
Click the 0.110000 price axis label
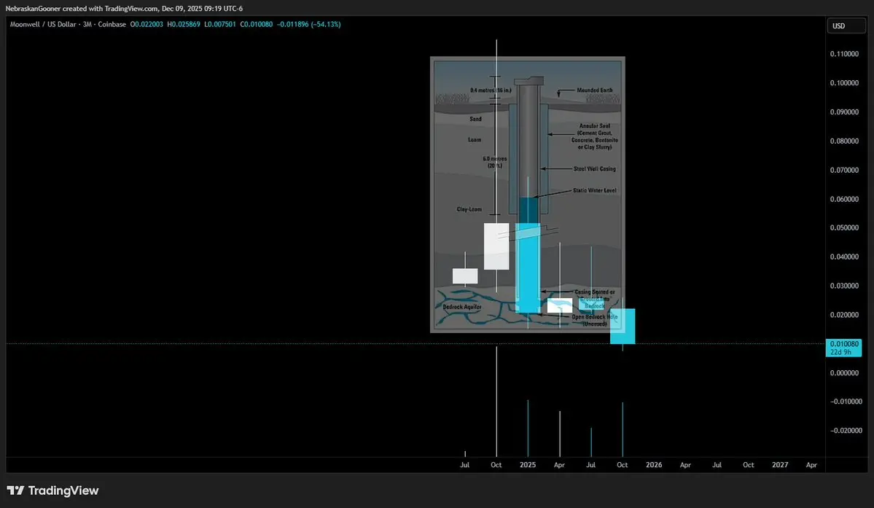click(844, 54)
